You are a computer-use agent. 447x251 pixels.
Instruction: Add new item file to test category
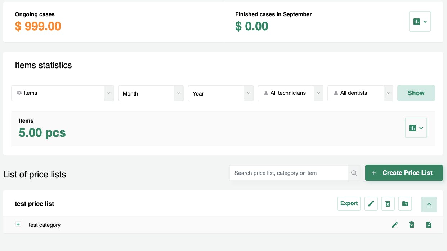(429, 225)
